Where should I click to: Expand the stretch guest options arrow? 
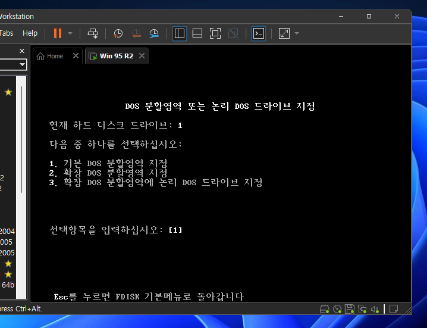coord(297,33)
